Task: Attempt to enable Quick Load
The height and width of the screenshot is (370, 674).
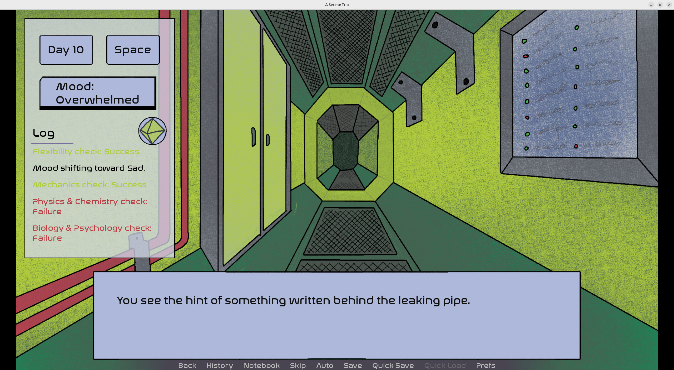Action: pyautogui.click(x=445, y=365)
